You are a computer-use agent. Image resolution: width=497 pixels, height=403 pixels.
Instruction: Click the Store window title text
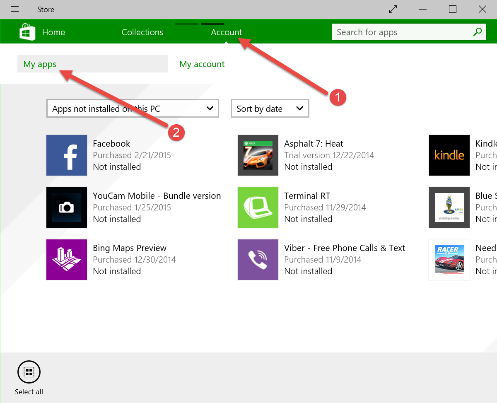point(46,9)
